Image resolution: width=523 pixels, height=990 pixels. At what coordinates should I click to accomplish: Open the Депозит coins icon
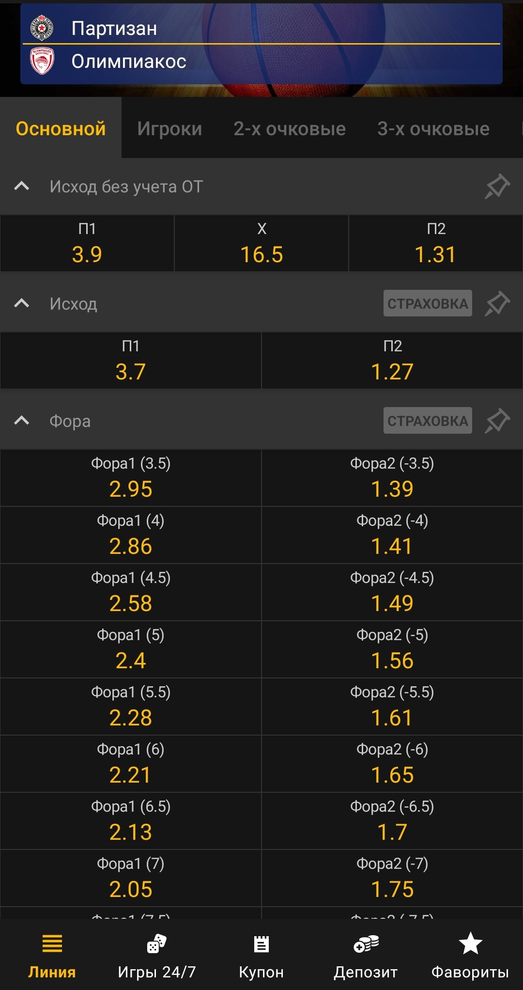[x=366, y=944]
